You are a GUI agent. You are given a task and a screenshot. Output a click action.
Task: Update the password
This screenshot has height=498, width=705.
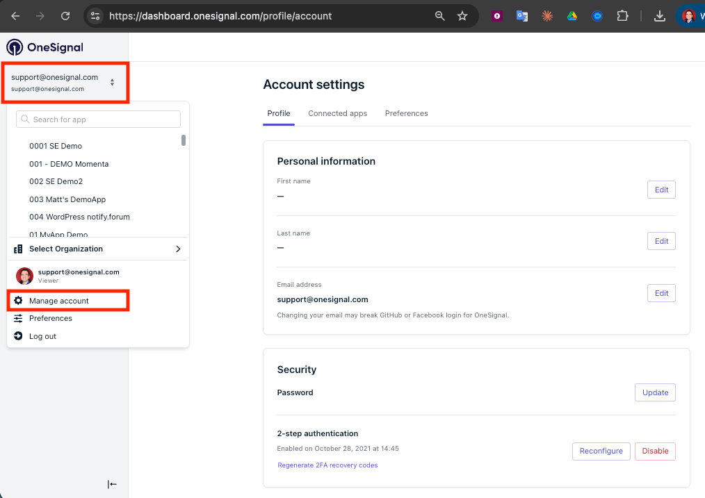pos(655,392)
